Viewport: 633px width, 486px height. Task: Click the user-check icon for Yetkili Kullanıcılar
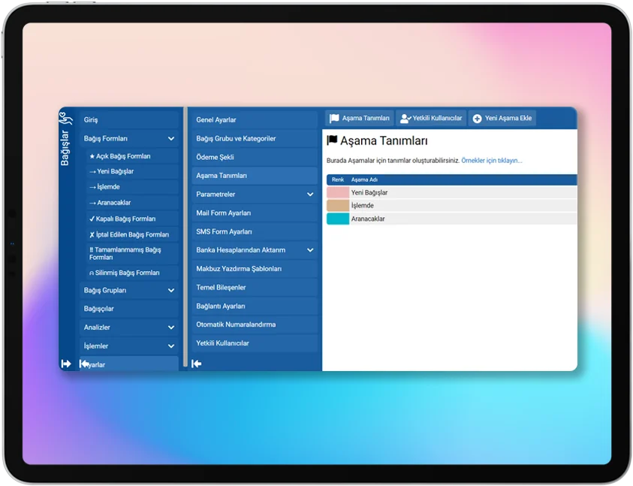coord(405,119)
